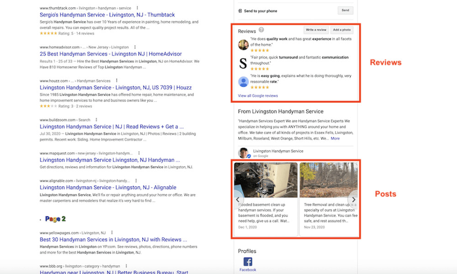
Task: Open the Alignable Livingston Handyman result
Action: pos(108,188)
